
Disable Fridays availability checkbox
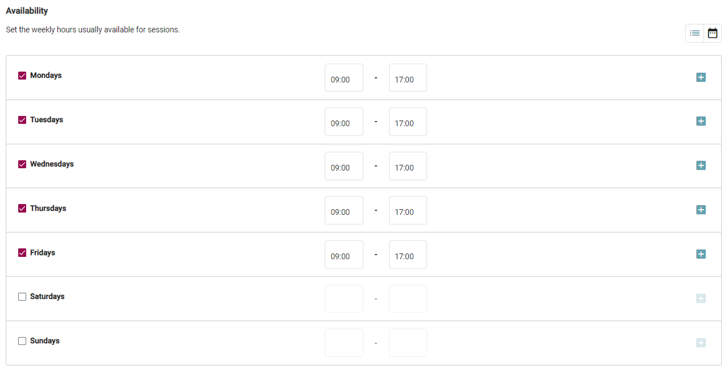[22, 253]
